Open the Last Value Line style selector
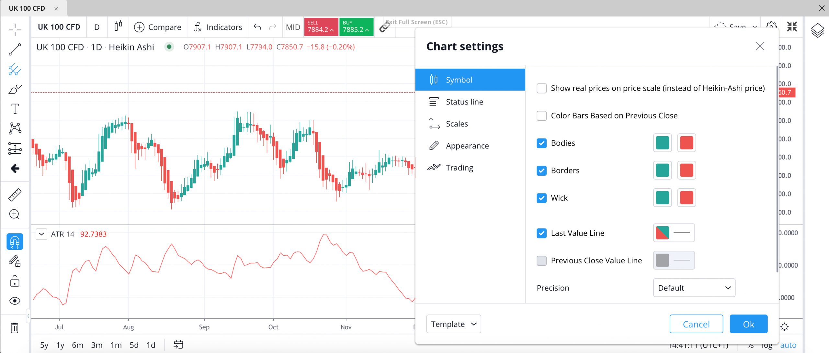 coord(674,233)
